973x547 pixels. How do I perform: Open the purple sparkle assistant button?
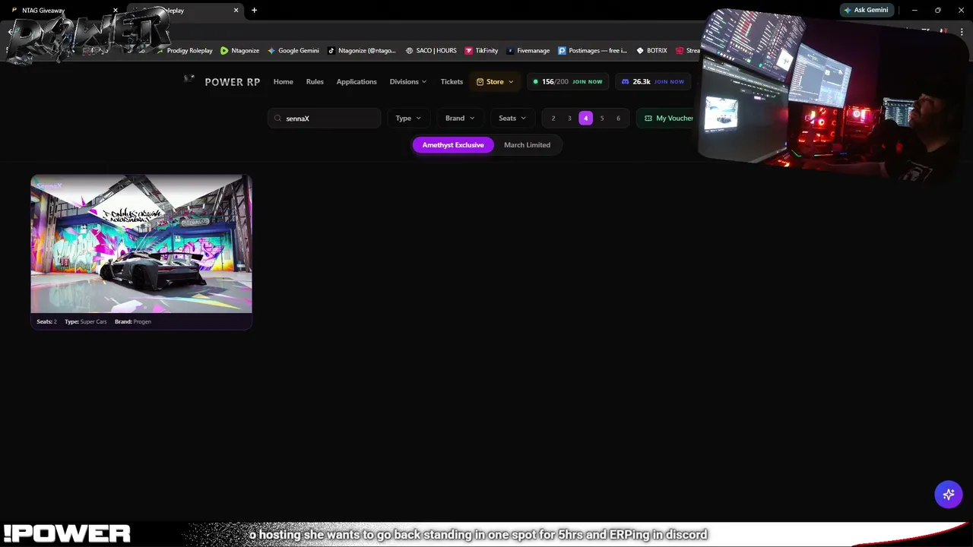point(949,495)
